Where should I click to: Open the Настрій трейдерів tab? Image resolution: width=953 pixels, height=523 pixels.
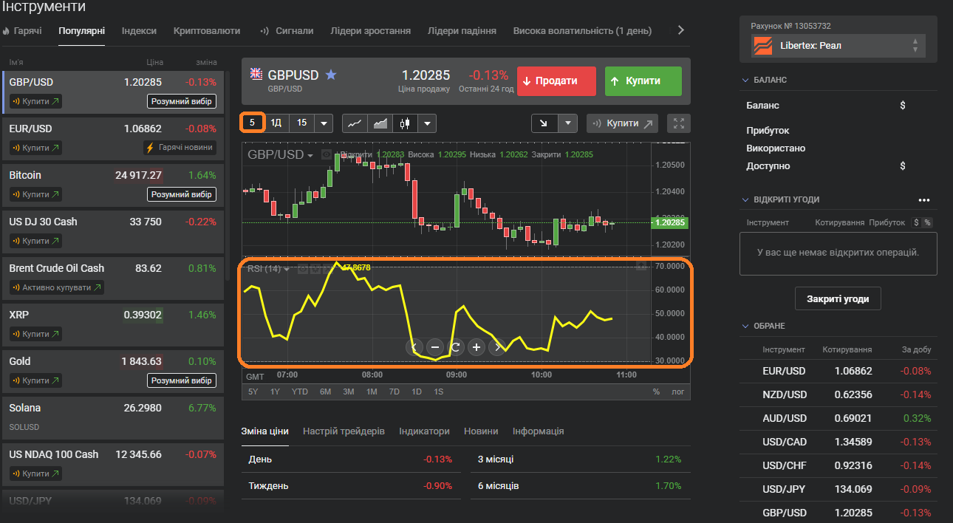(344, 431)
